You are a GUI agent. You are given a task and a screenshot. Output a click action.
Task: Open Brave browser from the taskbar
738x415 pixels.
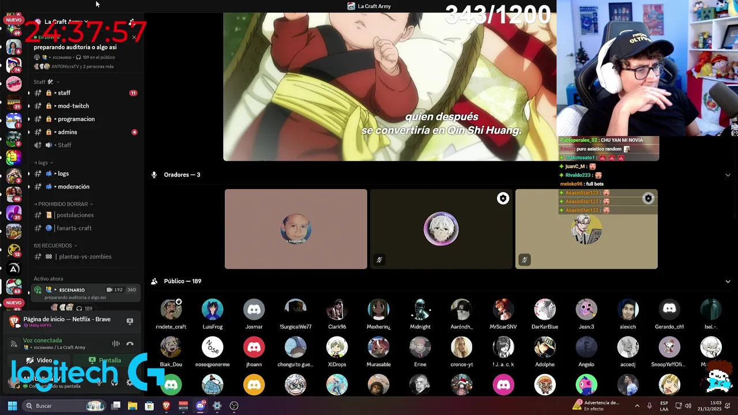[x=166, y=406]
